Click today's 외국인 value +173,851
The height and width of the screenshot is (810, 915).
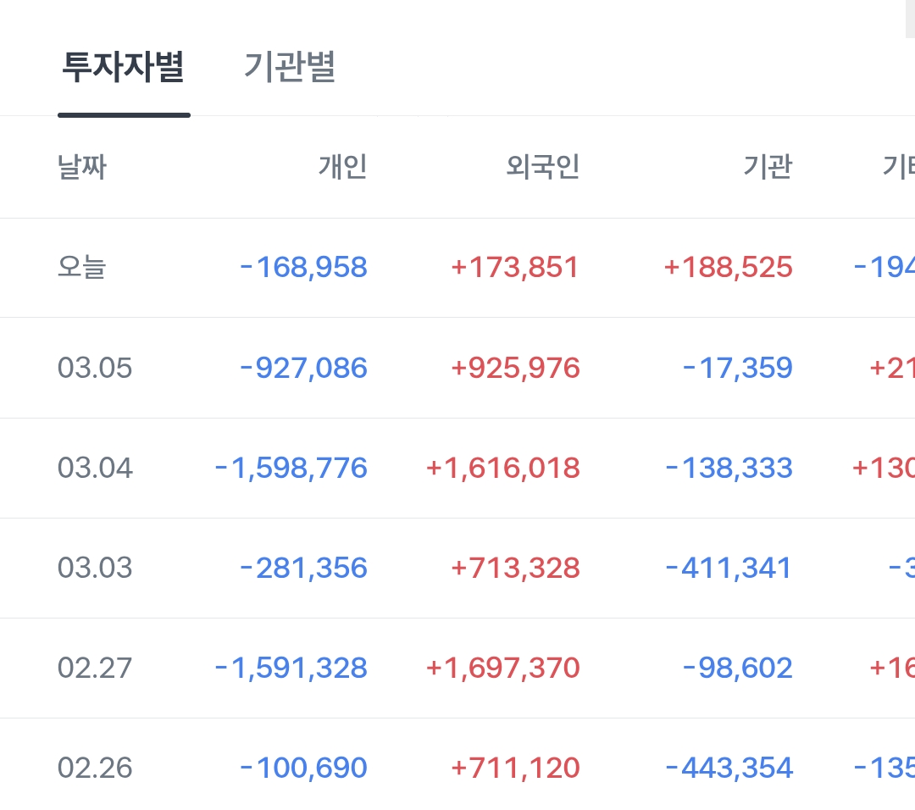coord(515,268)
